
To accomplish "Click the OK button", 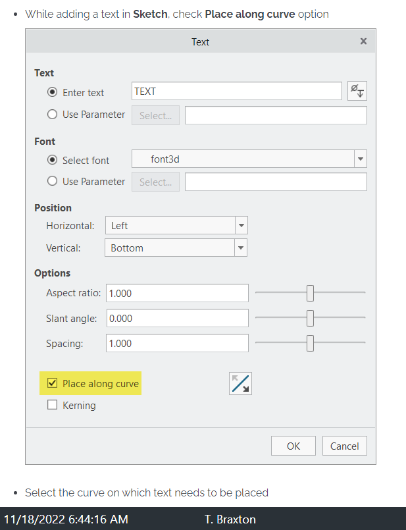I will [x=293, y=446].
